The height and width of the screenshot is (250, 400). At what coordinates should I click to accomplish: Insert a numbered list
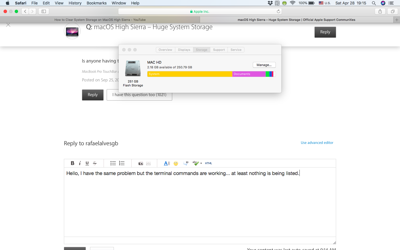tap(122, 163)
